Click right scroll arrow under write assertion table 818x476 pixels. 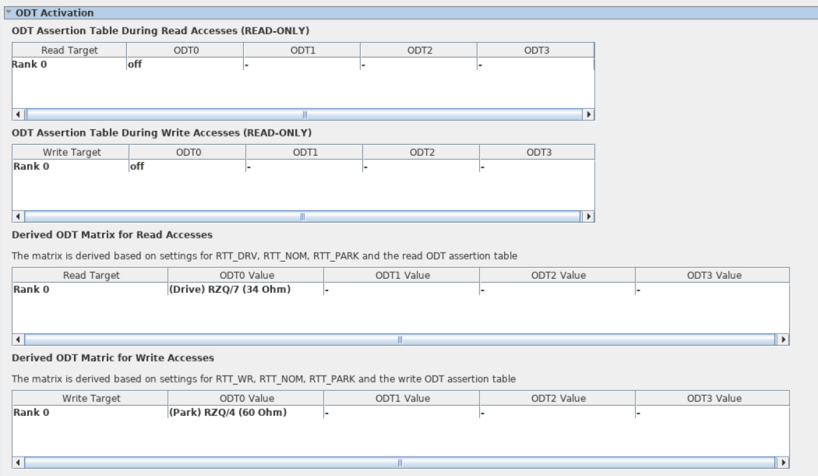pos(589,216)
